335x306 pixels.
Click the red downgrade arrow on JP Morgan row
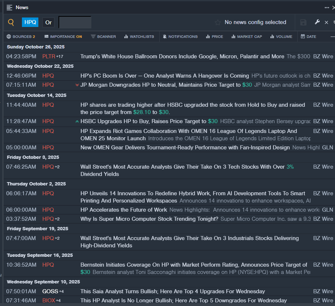(77, 85)
